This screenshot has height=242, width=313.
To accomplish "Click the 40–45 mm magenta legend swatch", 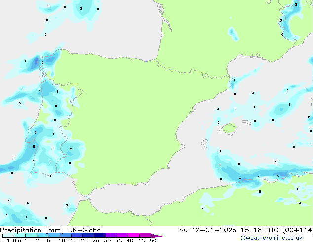I will 134,236.
